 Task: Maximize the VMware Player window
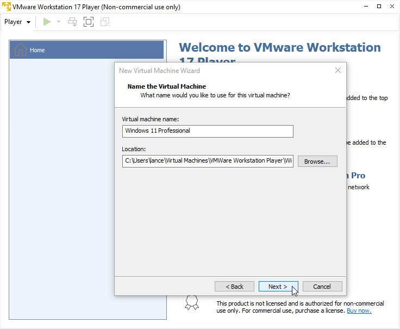coord(379,7)
